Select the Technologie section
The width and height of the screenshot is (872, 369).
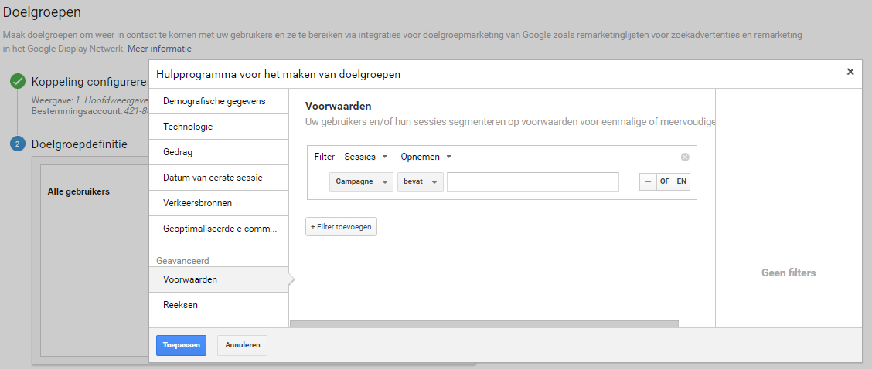pyautogui.click(x=219, y=127)
